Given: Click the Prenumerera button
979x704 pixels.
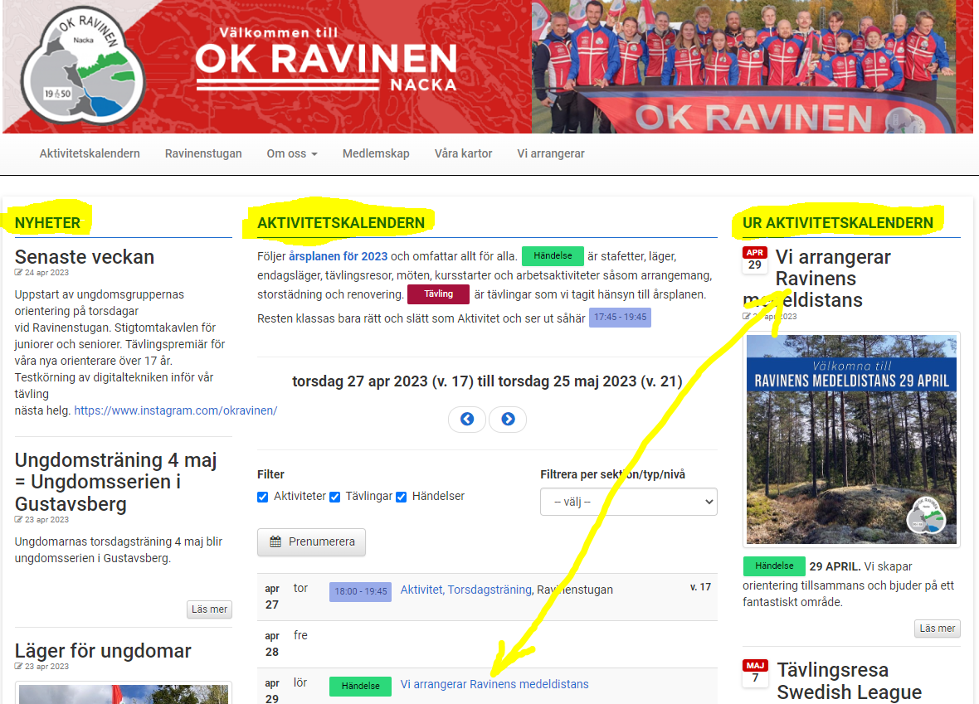Looking at the screenshot, I should coord(312,542).
